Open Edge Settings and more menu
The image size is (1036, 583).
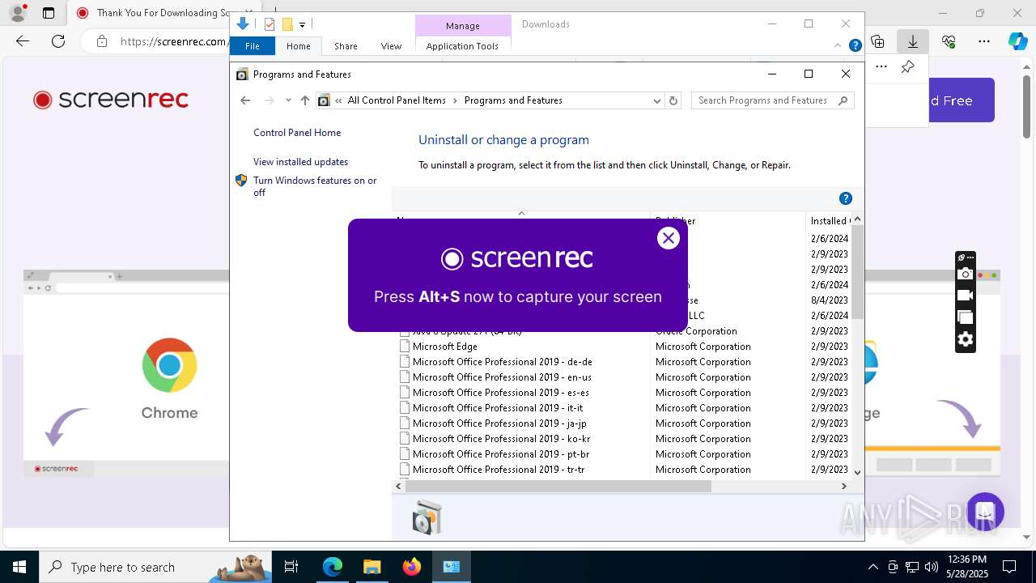(984, 41)
